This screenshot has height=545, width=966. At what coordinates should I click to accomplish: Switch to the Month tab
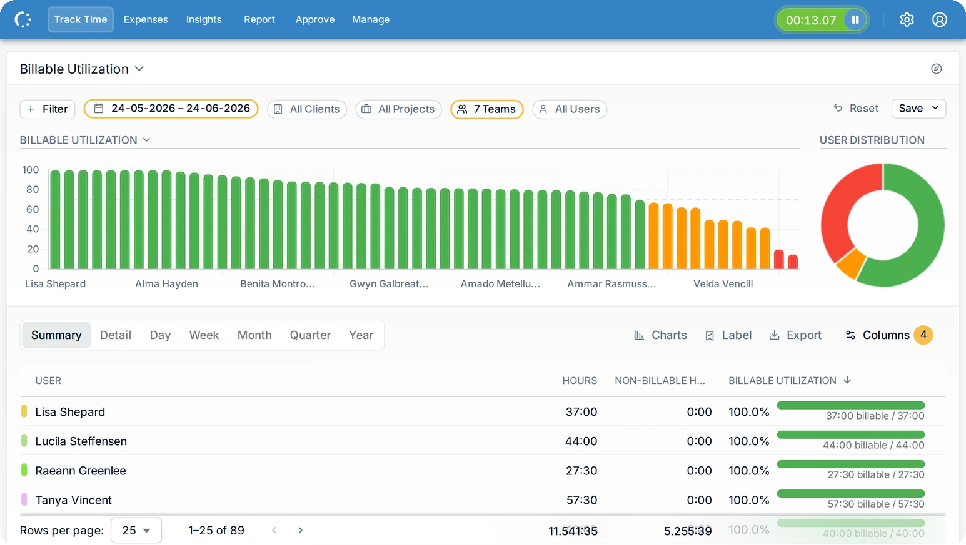[x=254, y=335]
